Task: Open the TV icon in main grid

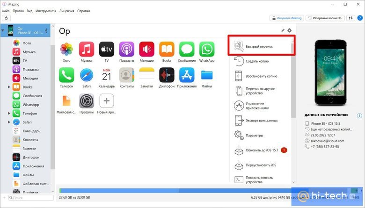Action: pyautogui.click(x=107, y=49)
